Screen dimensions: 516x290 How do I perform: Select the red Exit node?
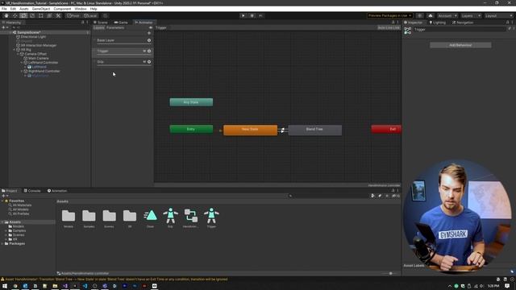point(386,129)
